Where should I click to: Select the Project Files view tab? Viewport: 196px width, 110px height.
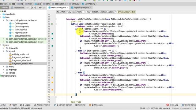point(18,8)
